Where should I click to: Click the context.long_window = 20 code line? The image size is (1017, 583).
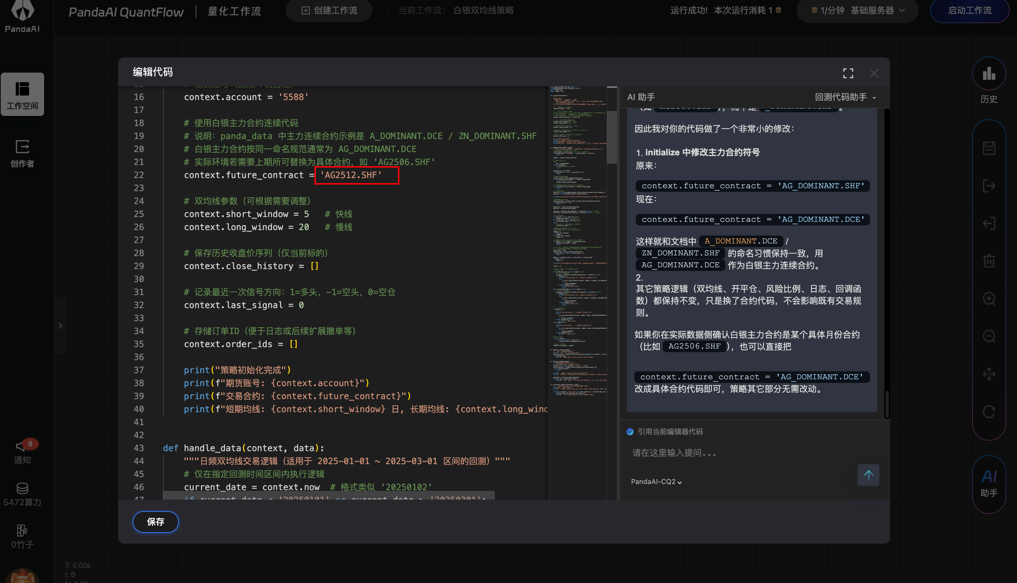246,227
